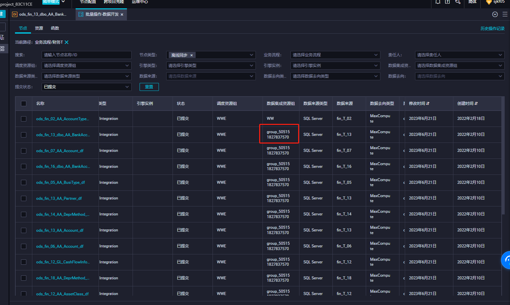Open node ods_fin_12_GL_CashFlowInfo link

point(63,262)
